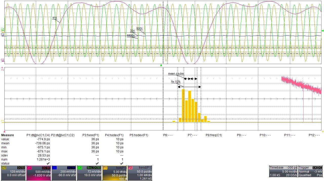Viewport: 324px width, 181px height.
Task: Click the green trigger level arrow
Action: click(x=322, y=31)
